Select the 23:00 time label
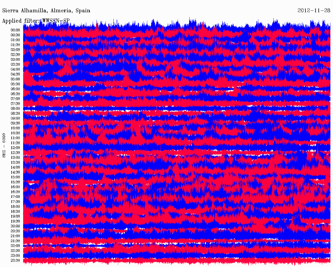 [x=15, y=256]
